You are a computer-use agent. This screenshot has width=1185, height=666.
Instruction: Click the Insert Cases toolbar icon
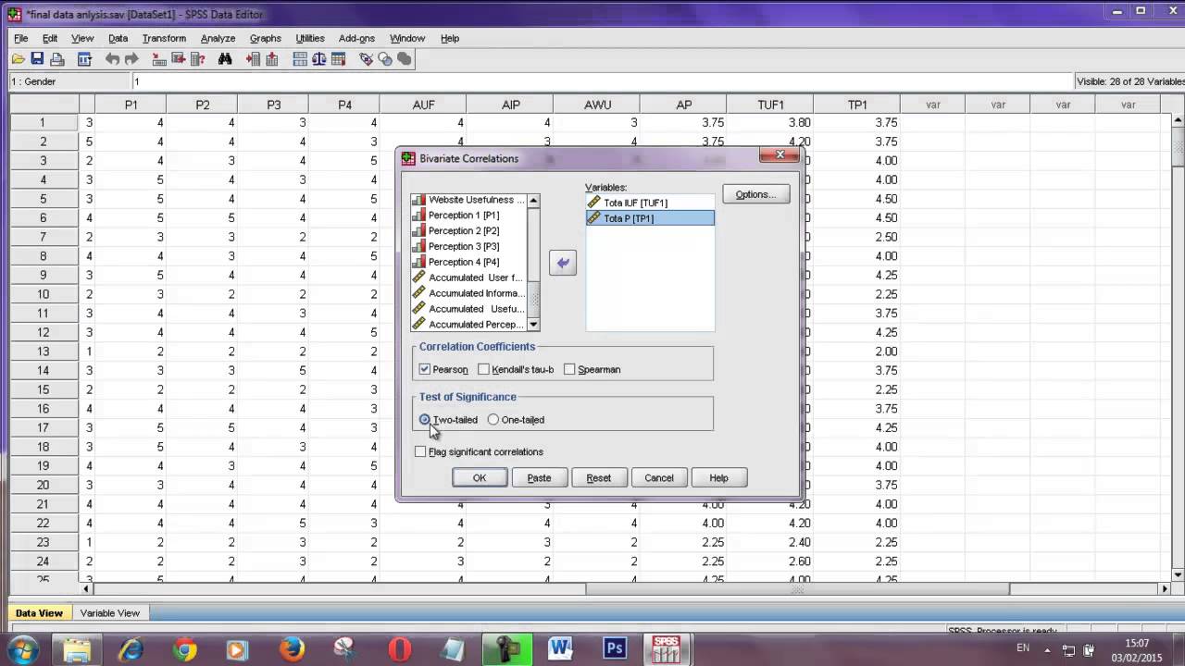(253, 58)
